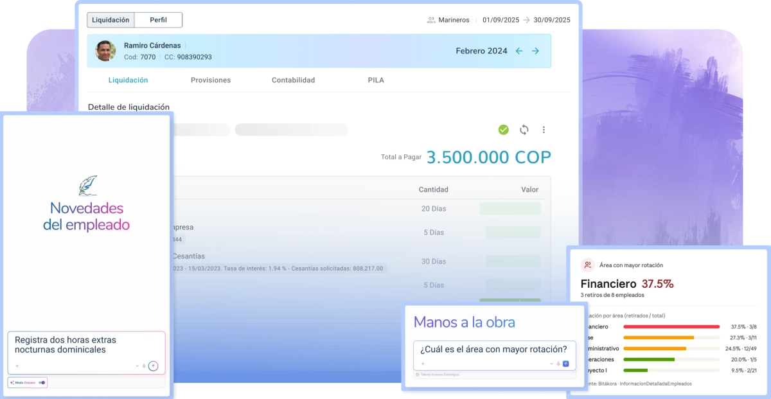Click the 'Febrero 2024' period label
This screenshot has width=771, height=399.
pyautogui.click(x=481, y=51)
